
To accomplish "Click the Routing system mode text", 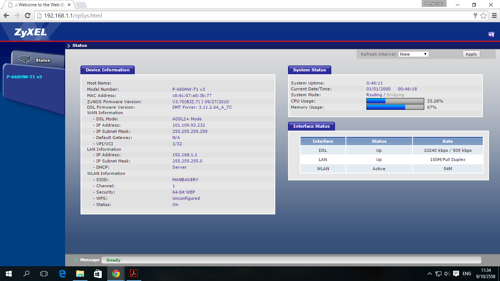I will point(374,95).
